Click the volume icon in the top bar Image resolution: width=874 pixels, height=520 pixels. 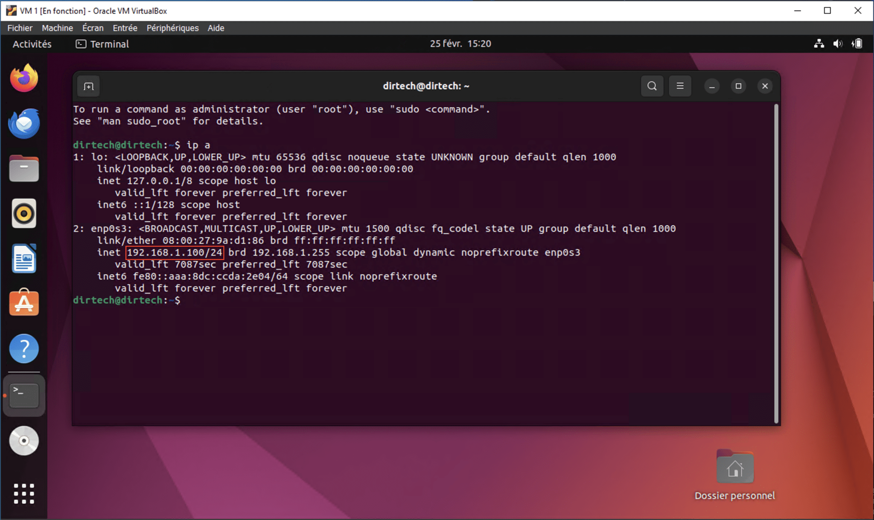pyautogui.click(x=837, y=43)
